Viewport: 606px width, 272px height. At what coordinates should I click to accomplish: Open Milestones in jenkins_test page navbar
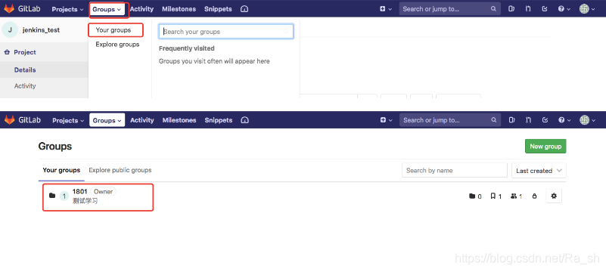(179, 9)
